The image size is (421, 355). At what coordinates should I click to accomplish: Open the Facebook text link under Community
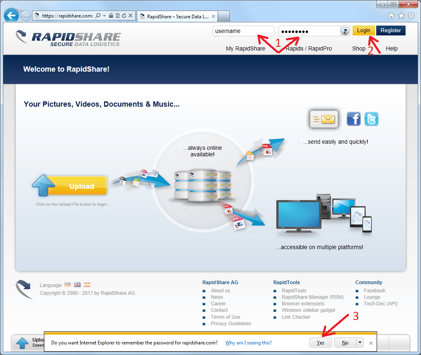click(x=374, y=291)
